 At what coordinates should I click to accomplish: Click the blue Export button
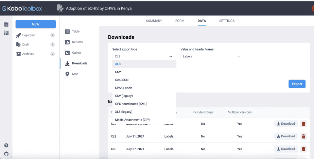(297, 84)
